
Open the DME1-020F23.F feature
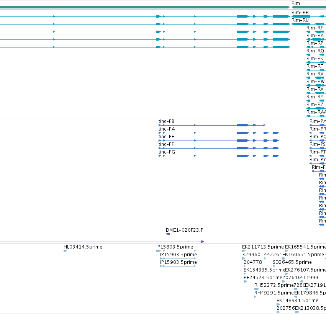[x=184, y=230]
